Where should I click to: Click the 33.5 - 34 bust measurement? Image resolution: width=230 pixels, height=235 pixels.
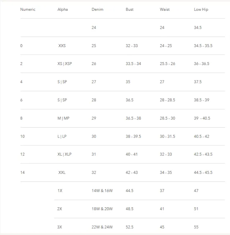tap(133, 64)
